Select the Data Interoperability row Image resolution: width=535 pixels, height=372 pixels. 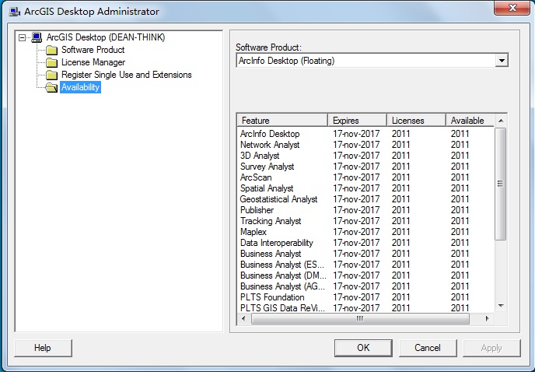365,243
